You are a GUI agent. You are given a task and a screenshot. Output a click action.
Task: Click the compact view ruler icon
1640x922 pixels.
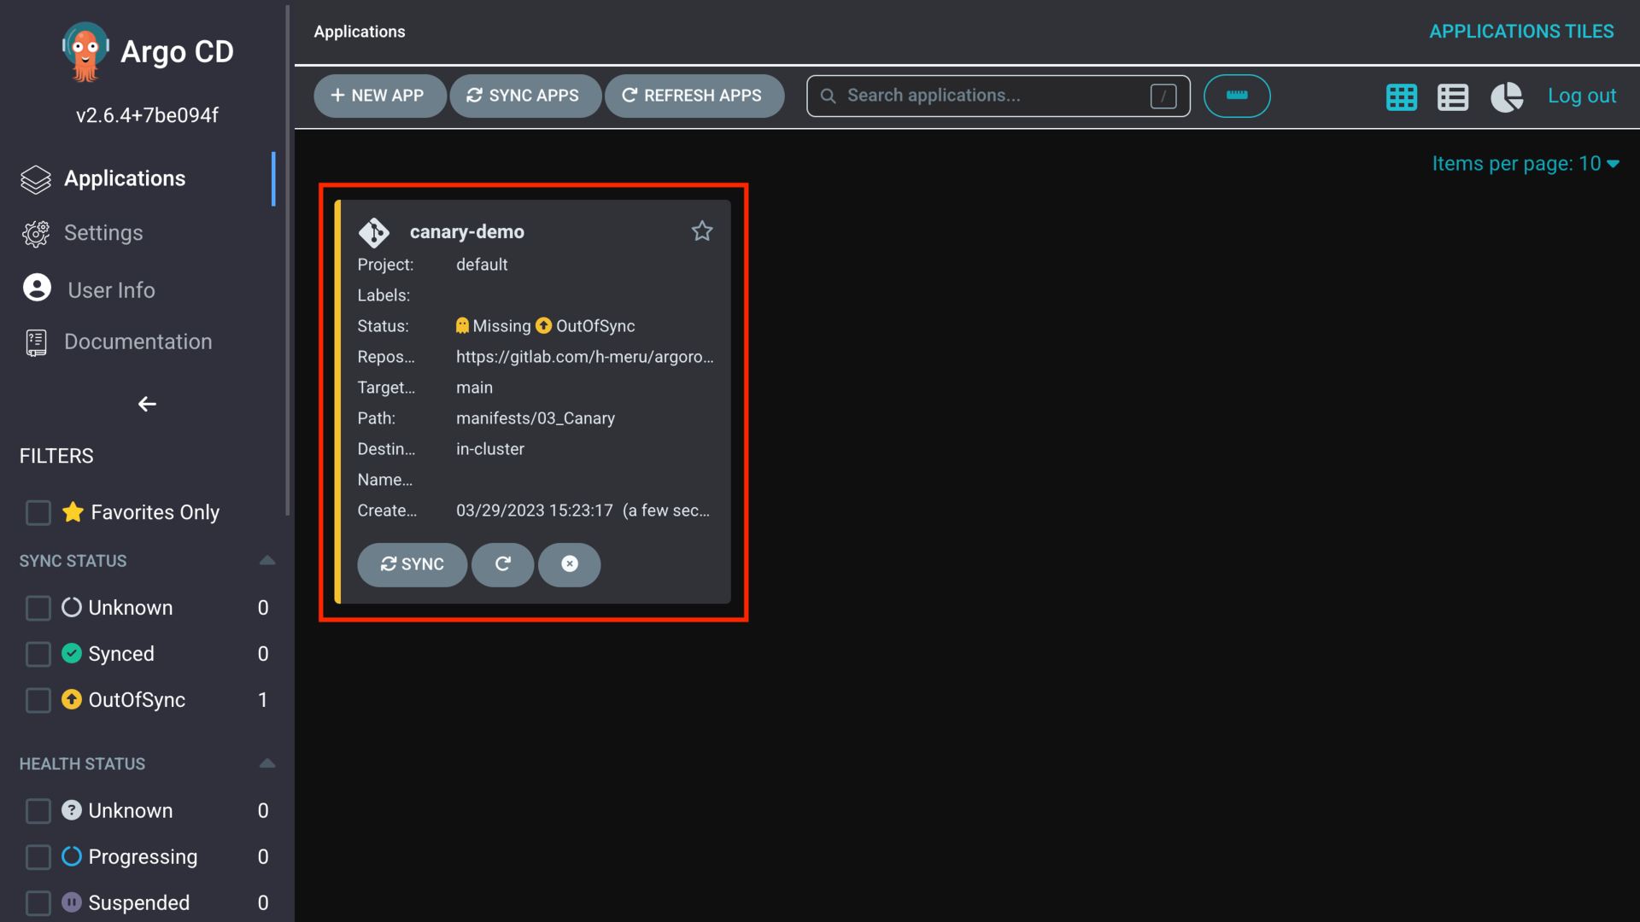pos(1237,96)
